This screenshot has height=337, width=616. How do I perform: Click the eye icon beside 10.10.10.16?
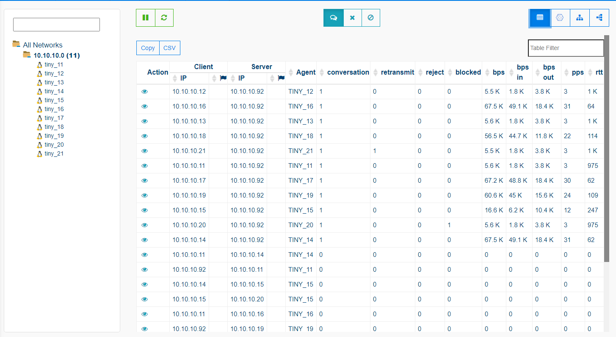[145, 106]
